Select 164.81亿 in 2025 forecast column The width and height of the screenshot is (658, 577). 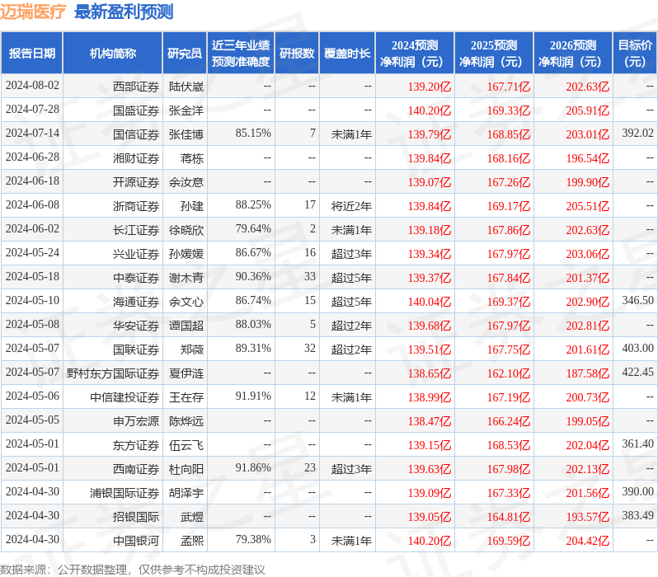509,517
